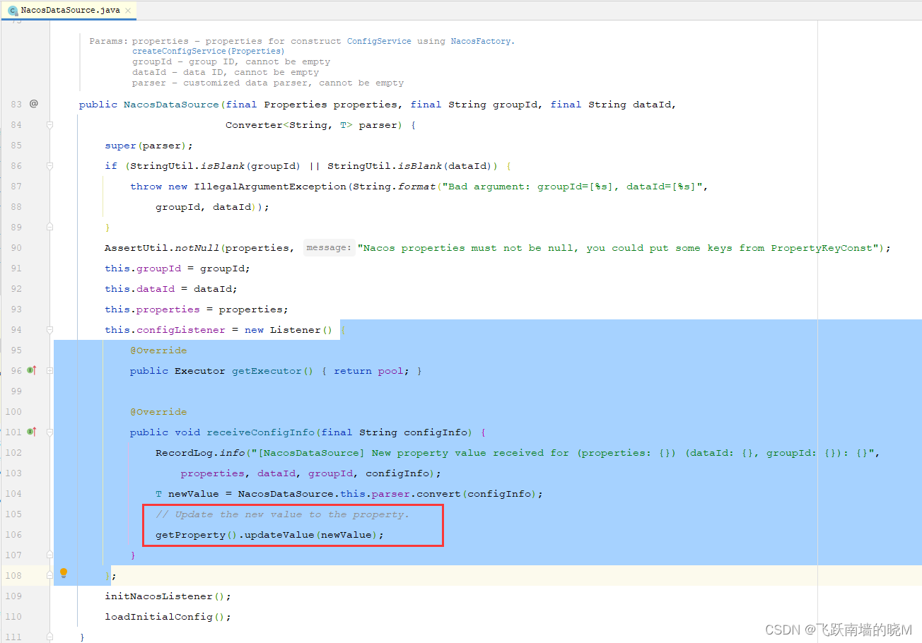Click the fold end marker at line 89
Image resolution: width=922 pixels, height=643 pixels.
[x=50, y=227]
